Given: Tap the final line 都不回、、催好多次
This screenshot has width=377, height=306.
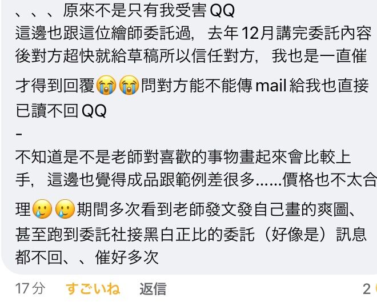Looking at the screenshot, I should coord(87,257).
